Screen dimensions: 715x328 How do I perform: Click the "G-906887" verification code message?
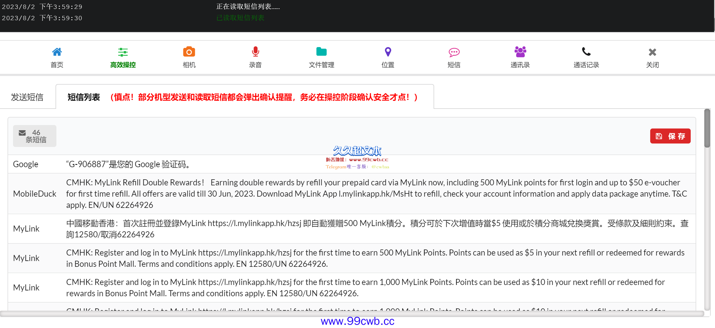(128, 164)
